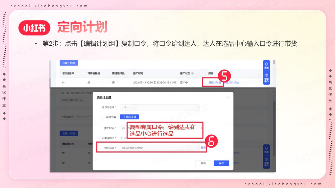Viewport: 335px width, 188px height.
Task: Click 创建计划组 button on the undimmed upper page
Action: pos(69,63)
